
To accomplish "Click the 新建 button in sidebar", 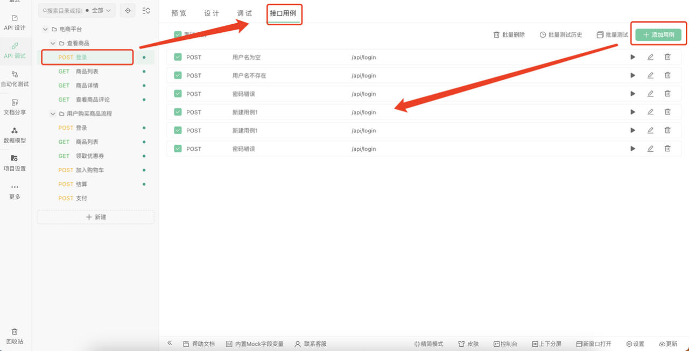I will [x=96, y=217].
